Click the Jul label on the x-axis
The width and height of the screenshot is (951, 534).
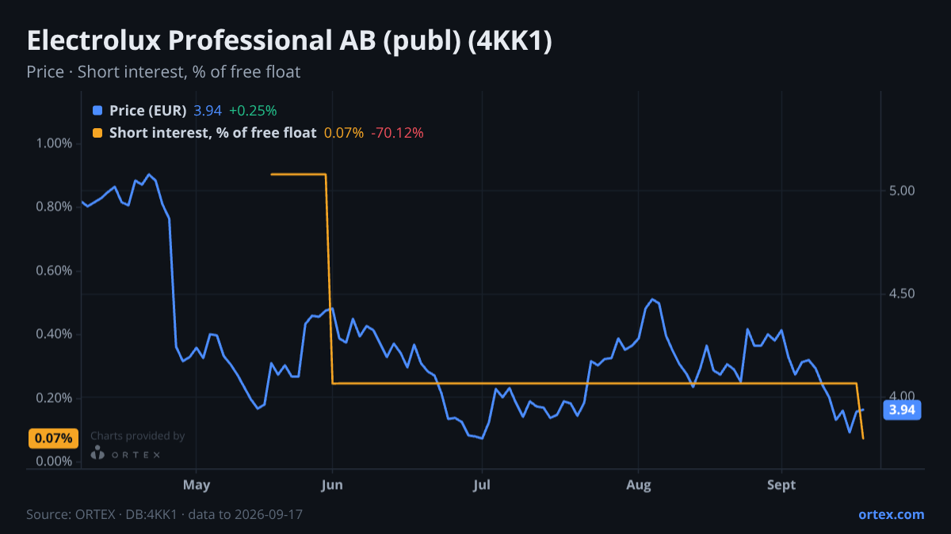482,485
